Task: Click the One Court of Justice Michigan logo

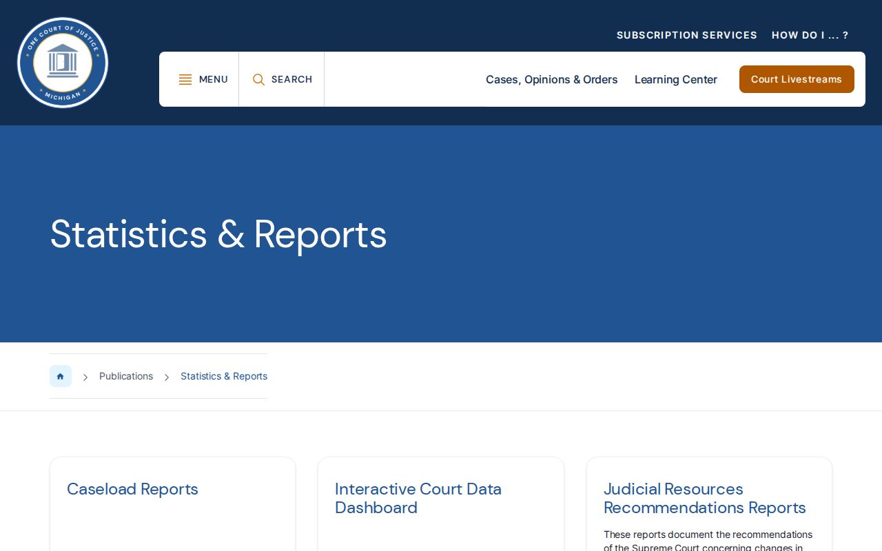Action: click(63, 63)
